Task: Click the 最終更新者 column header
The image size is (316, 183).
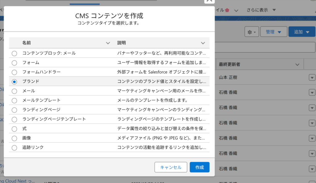Action: click(x=230, y=64)
